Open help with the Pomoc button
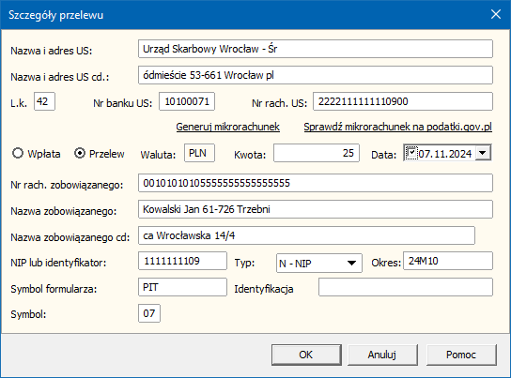 (461, 355)
